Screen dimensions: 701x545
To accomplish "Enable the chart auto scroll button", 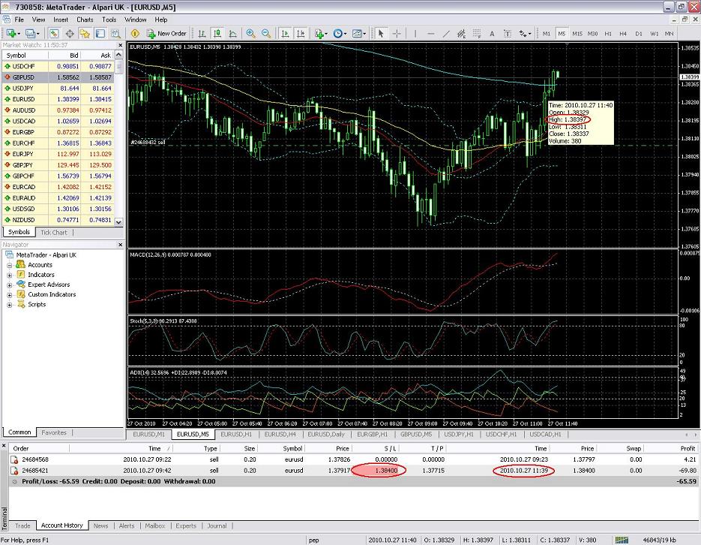I will tap(285, 34).
